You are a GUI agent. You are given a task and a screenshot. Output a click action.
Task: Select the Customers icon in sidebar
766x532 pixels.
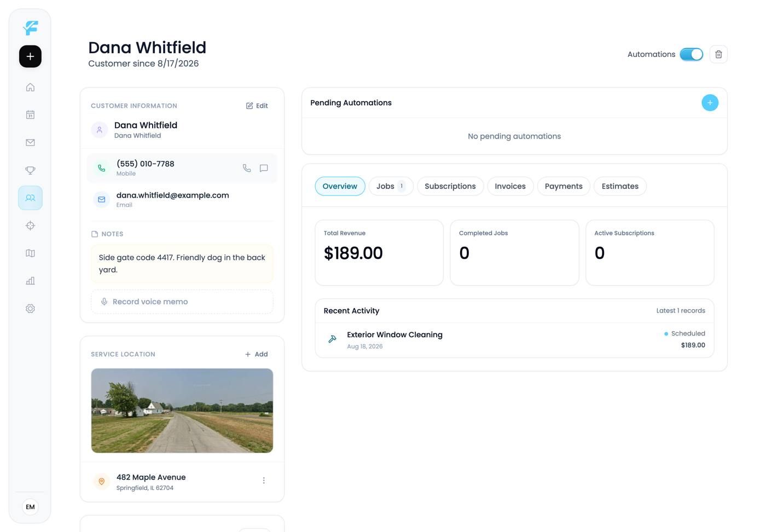pyautogui.click(x=30, y=198)
